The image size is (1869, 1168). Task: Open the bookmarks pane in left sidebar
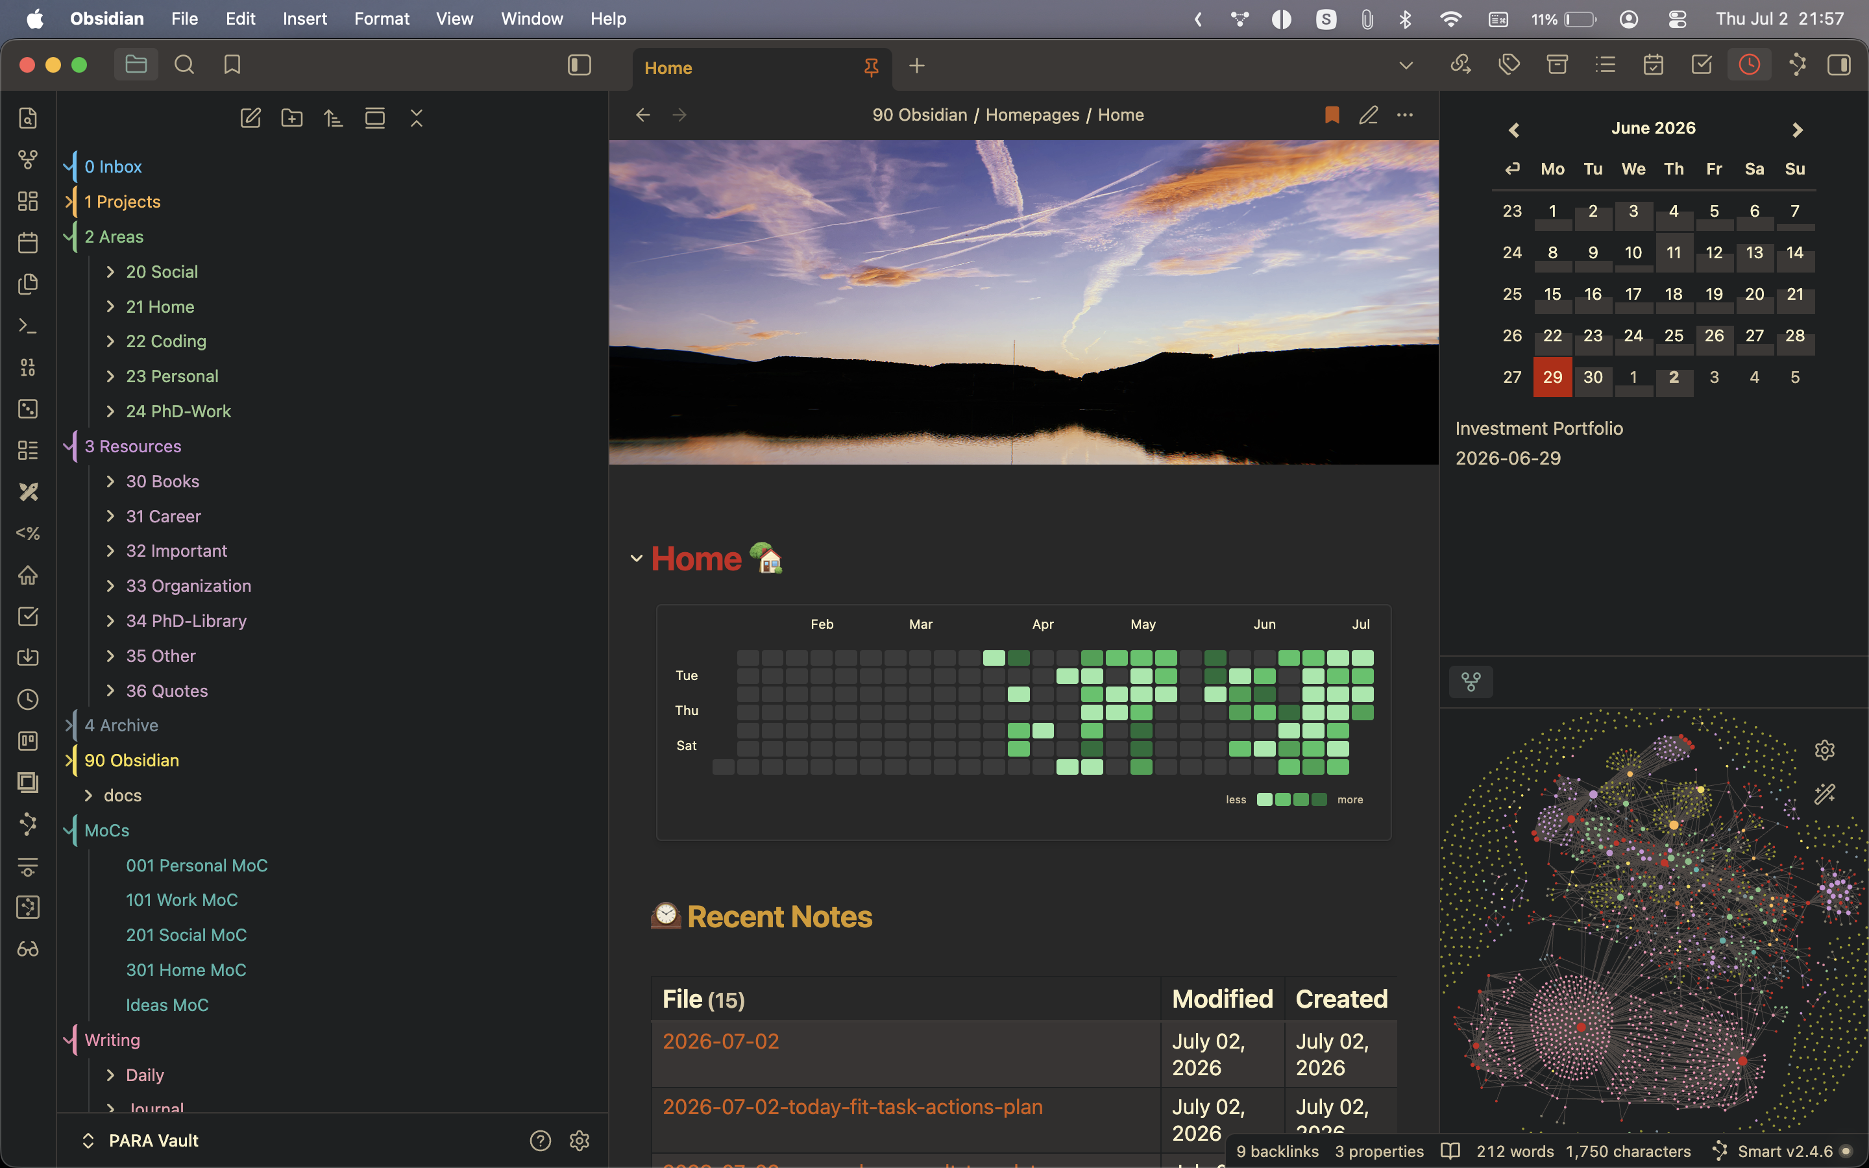pyautogui.click(x=232, y=65)
